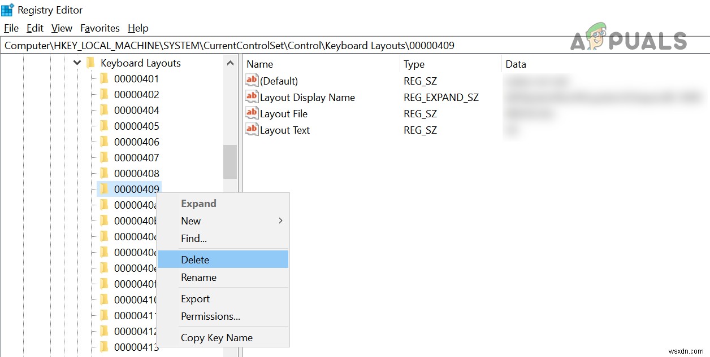Select the 00000404 key
The image size is (710, 357).
point(136,111)
